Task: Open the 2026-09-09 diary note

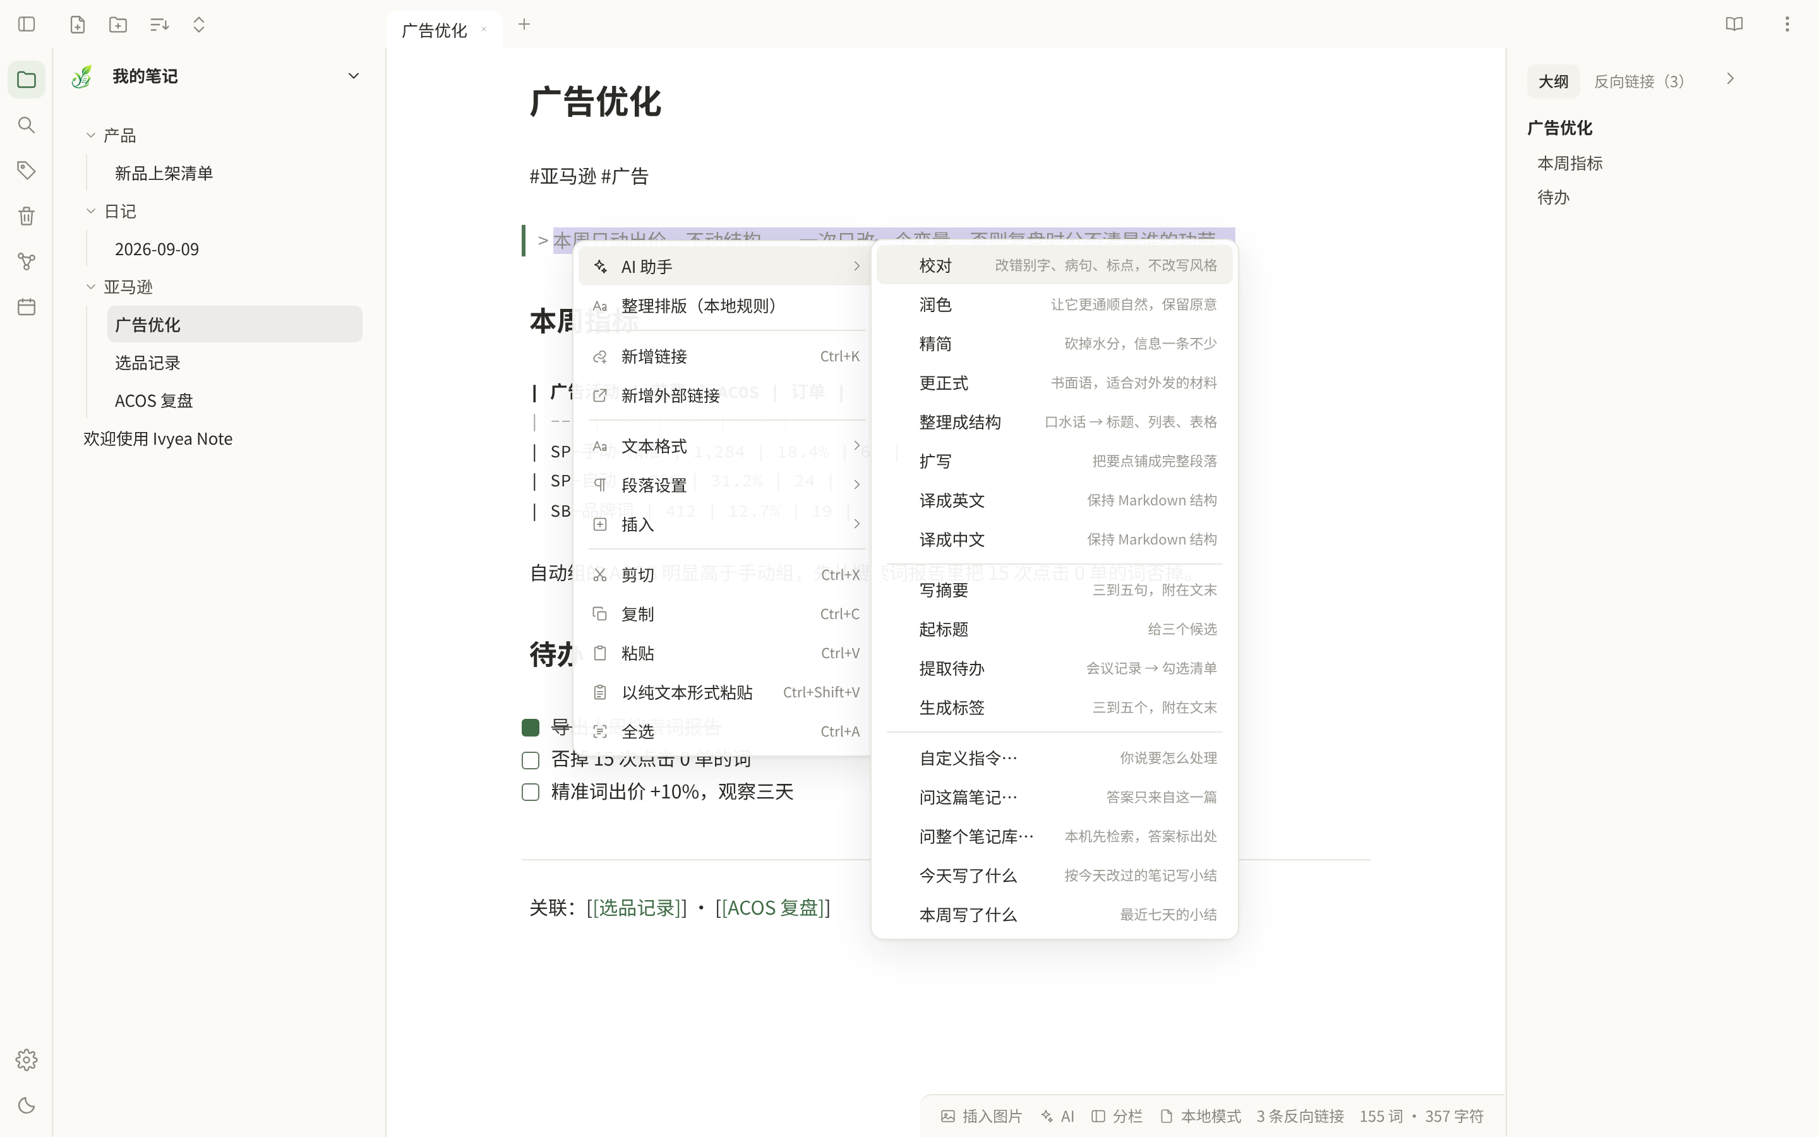Action: (234, 249)
